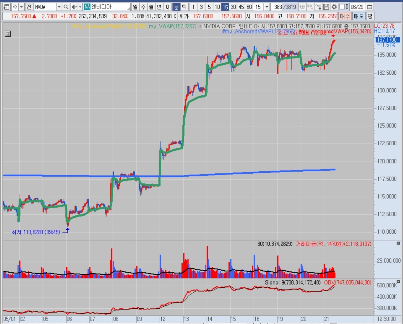Open the 주 market type dropdown arrow
The width and height of the screenshot is (403, 324).
click(x=22, y=7)
